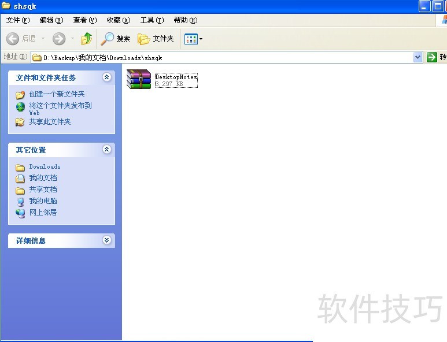
Task: Expand the 详细信息 panel
Action: (x=106, y=240)
